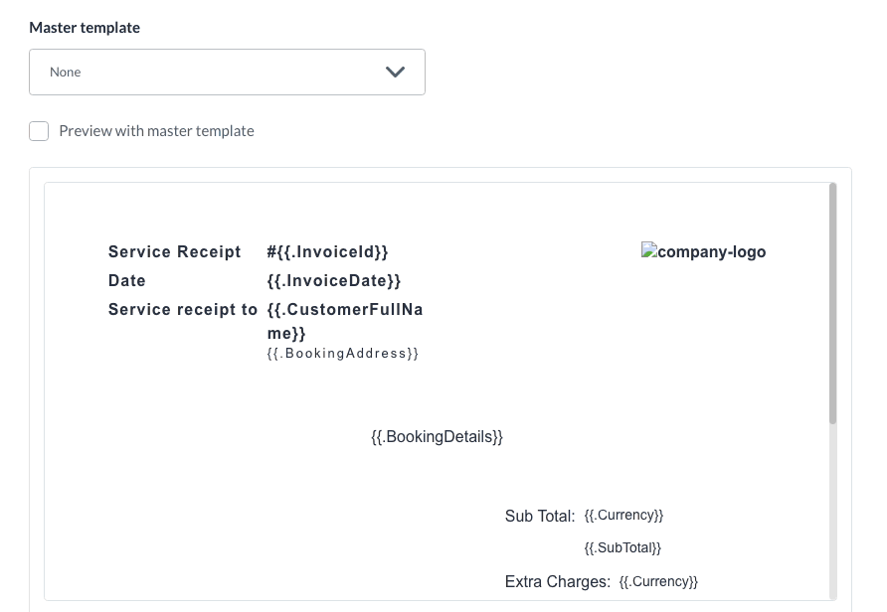Click the {{.BookingDetails}} placeholder
The image size is (887, 612).
437,437
